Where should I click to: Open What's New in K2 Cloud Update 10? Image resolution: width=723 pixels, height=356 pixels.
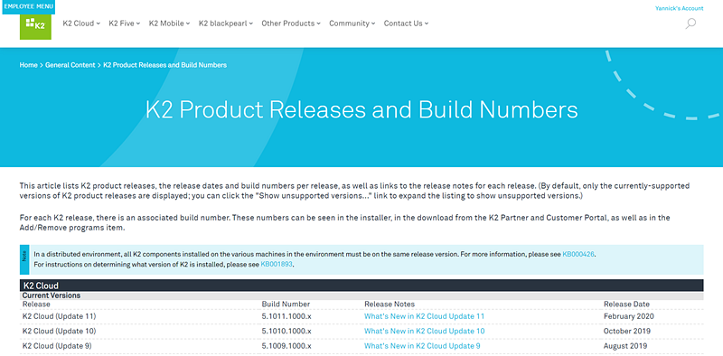[x=424, y=331]
